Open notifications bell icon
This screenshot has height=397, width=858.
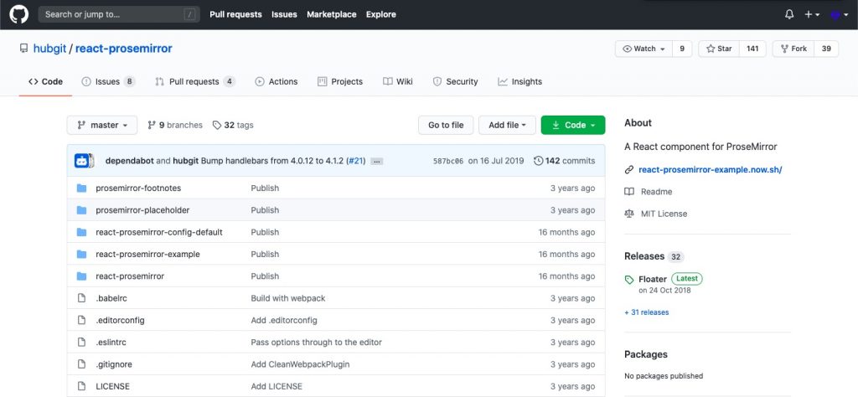tap(789, 15)
